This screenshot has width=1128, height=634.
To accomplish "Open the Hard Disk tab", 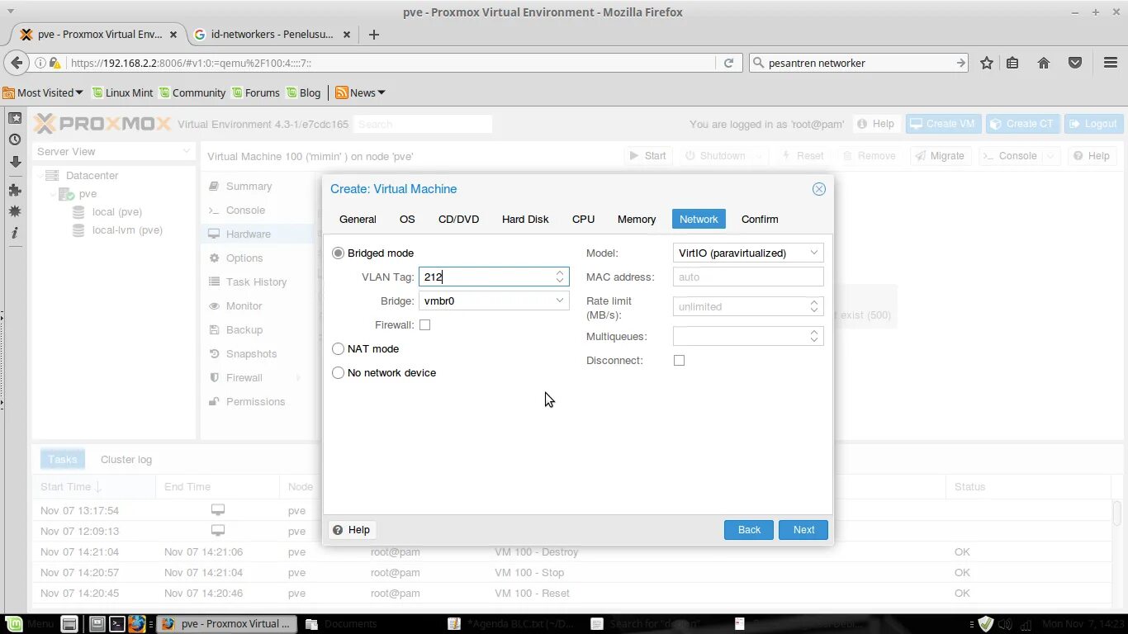I will pyautogui.click(x=525, y=220).
